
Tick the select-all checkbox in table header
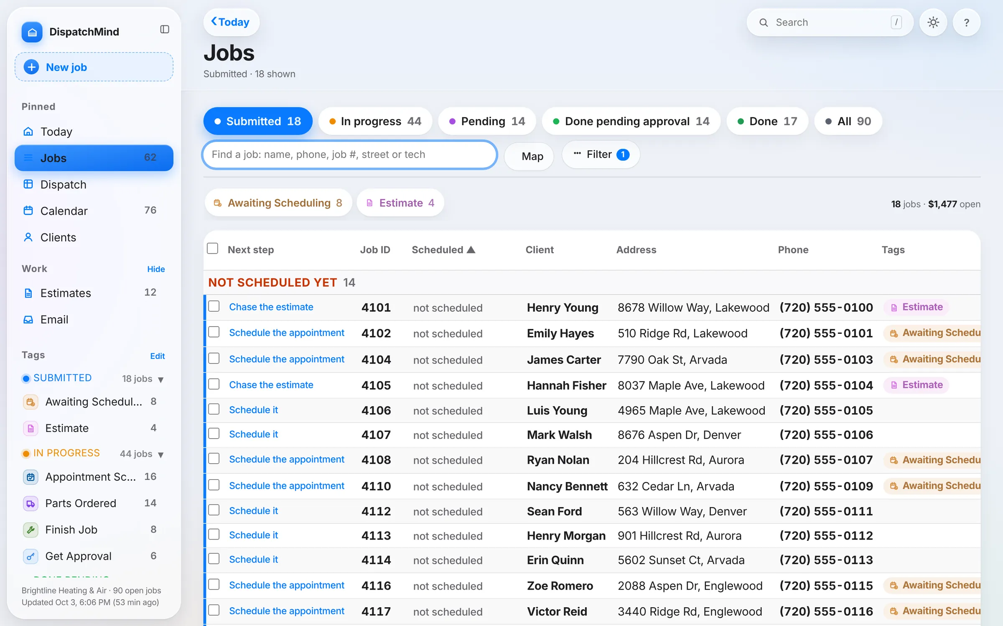pos(213,249)
